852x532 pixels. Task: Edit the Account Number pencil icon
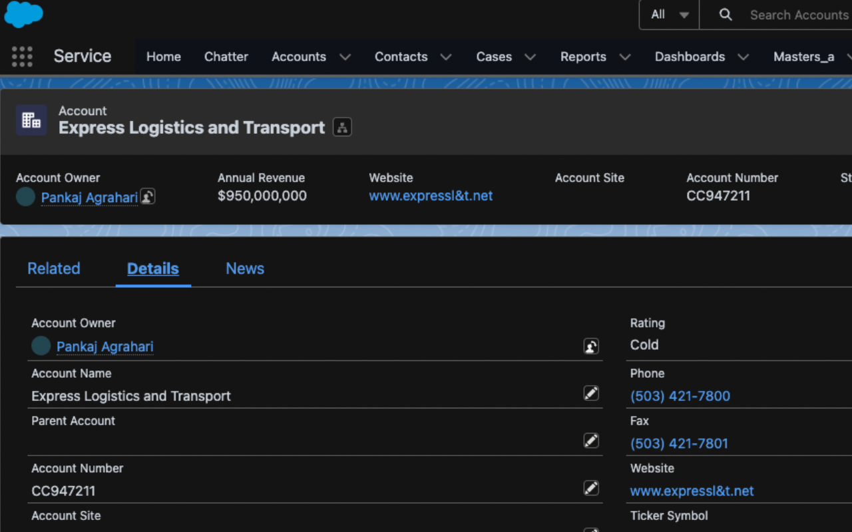click(591, 488)
